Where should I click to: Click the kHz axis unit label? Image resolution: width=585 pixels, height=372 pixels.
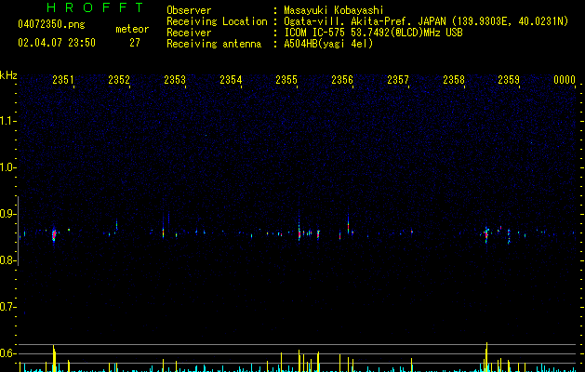8,75
